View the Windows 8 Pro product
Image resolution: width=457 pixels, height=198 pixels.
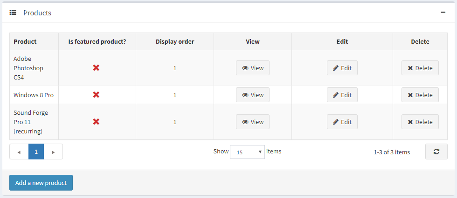coord(253,95)
